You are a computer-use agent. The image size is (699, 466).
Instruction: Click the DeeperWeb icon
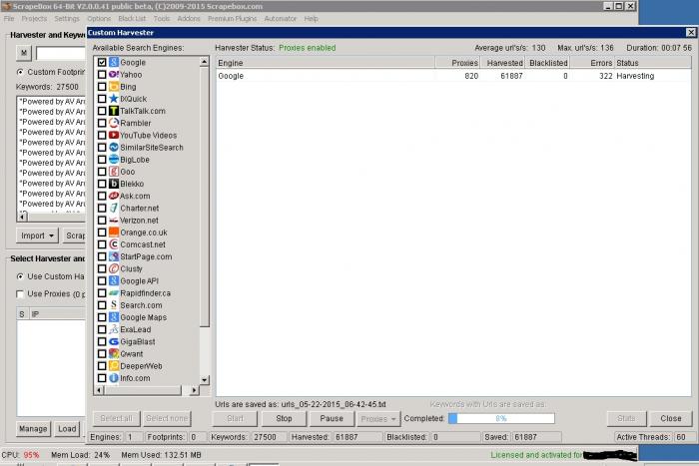pyautogui.click(x=114, y=366)
